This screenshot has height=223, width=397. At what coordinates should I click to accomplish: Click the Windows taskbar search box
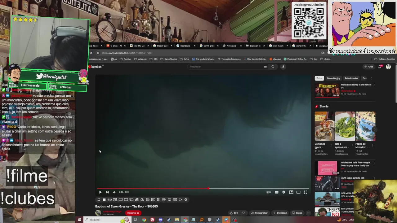pos(107,220)
